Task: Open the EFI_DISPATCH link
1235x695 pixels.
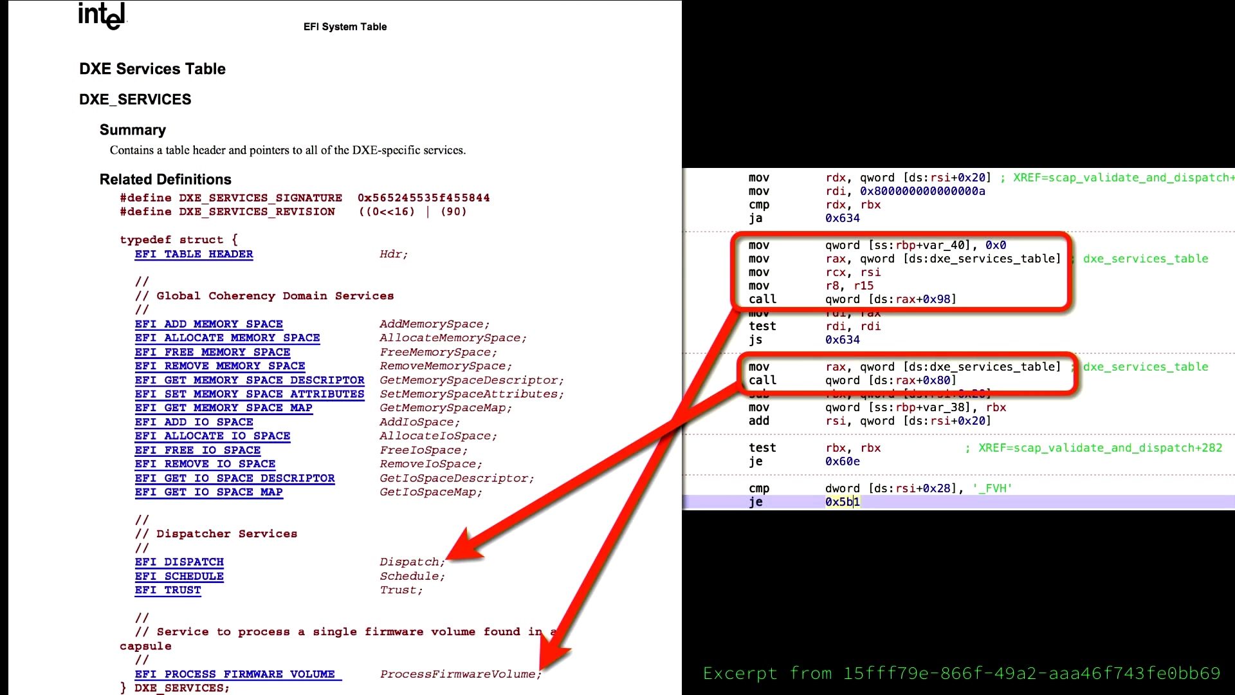Action: click(x=179, y=562)
